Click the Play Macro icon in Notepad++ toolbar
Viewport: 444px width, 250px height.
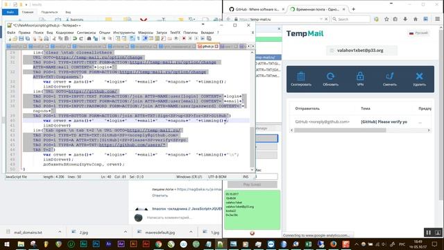coord(196,39)
